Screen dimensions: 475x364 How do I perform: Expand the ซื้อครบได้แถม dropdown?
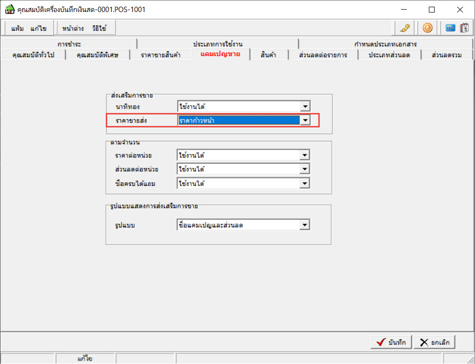304,183
